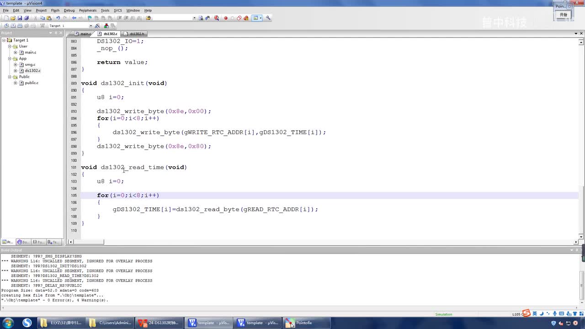Click the Sogou browser icon in taskbar
The width and height of the screenshot is (585, 329).
(27, 323)
